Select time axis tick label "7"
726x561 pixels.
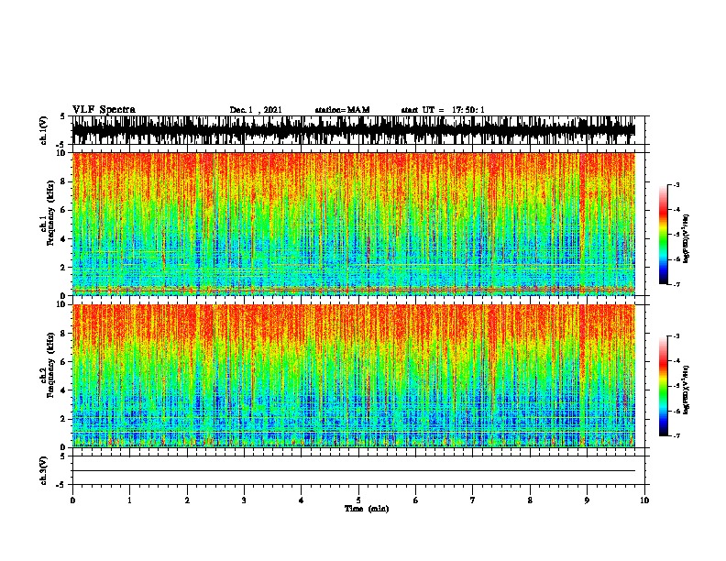point(473,500)
